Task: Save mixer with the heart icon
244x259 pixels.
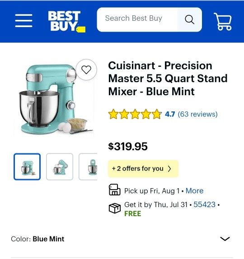Action: click(x=86, y=69)
